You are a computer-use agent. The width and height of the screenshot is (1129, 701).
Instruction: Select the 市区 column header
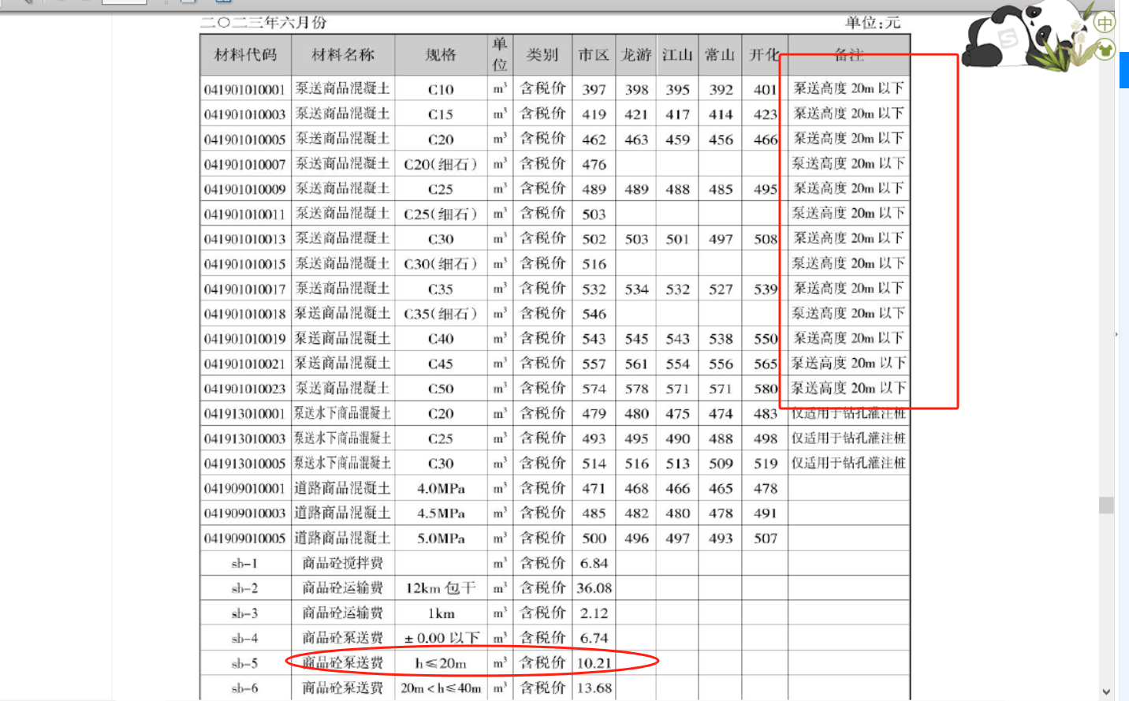coord(594,54)
